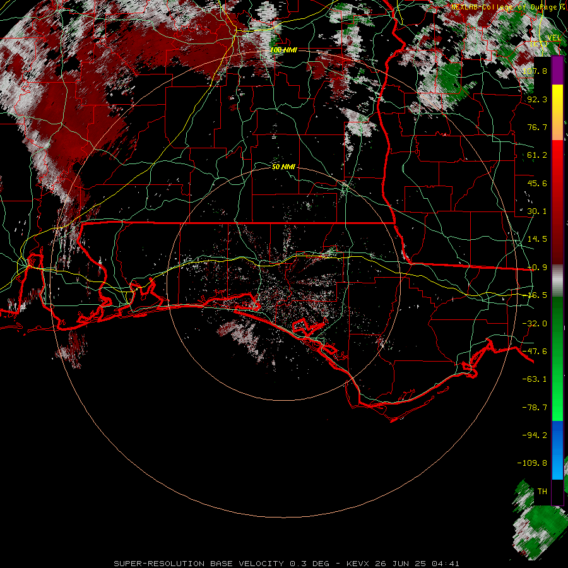Pick the blue segment of the color bar
Image resolution: width=568 pixels, height=568 pixels.
(557, 450)
